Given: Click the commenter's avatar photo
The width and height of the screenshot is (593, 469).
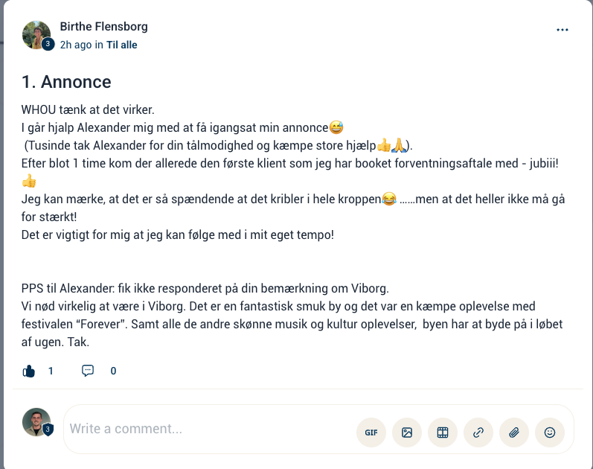Looking at the screenshot, I should tap(36, 422).
